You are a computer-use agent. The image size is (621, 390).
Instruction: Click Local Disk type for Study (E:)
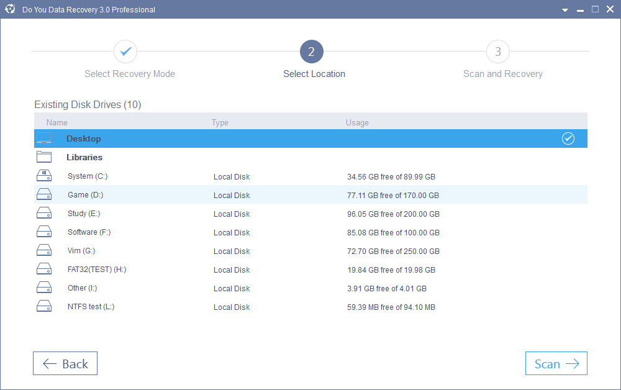232,214
